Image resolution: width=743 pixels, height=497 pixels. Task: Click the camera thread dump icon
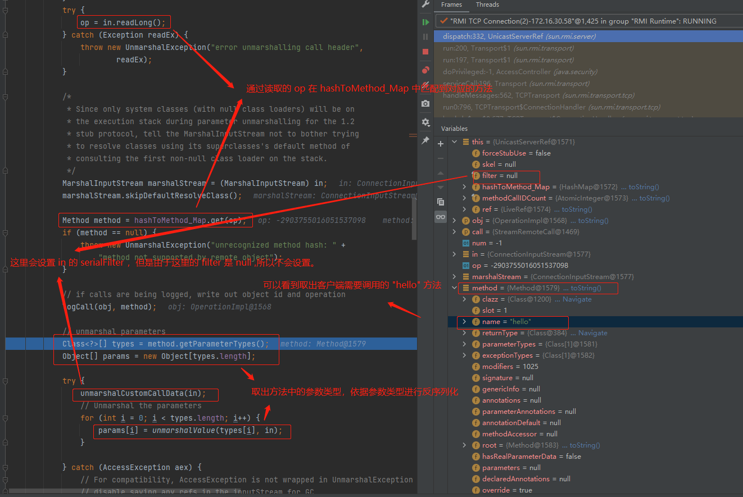coord(425,103)
